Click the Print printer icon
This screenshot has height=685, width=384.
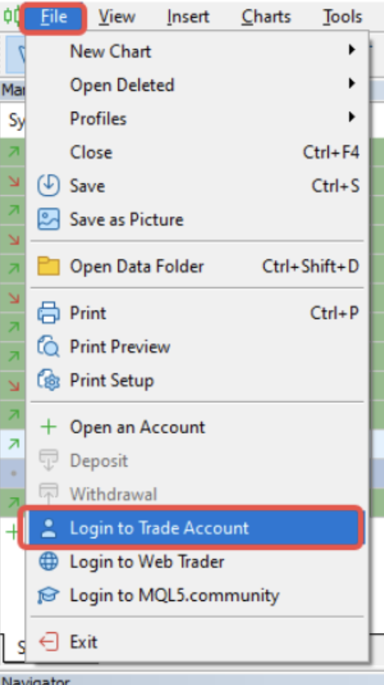pyautogui.click(x=48, y=313)
